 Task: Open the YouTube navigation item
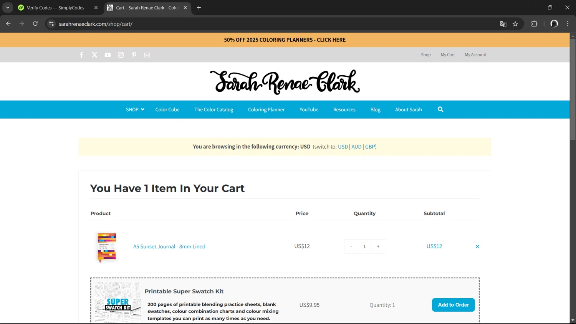(309, 109)
